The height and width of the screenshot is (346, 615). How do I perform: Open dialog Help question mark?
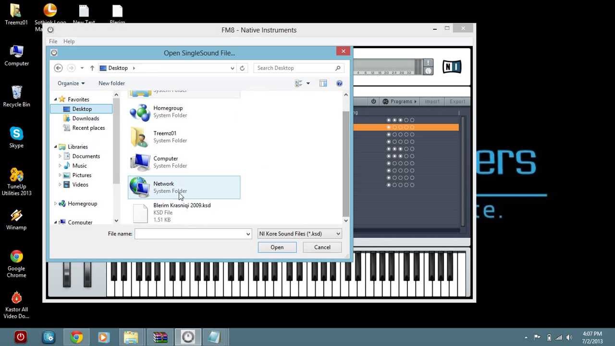pyautogui.click(x=339, y=83)
